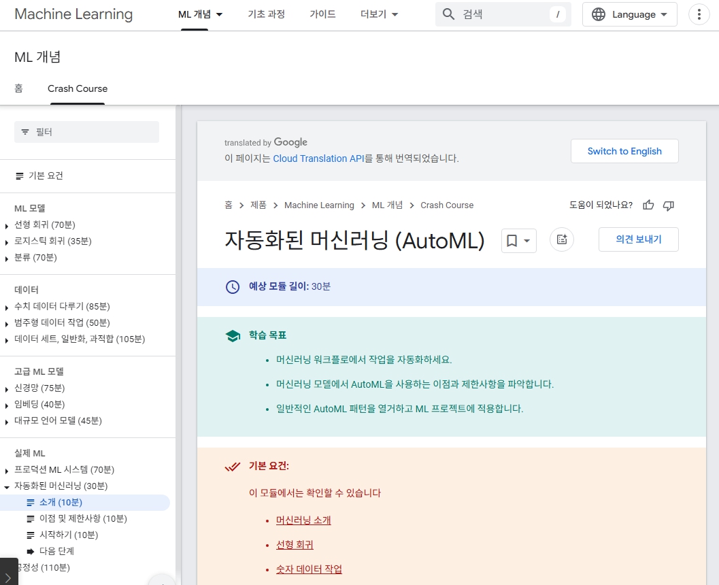Open the bookmark dropdown arrow

pos(527,241)
